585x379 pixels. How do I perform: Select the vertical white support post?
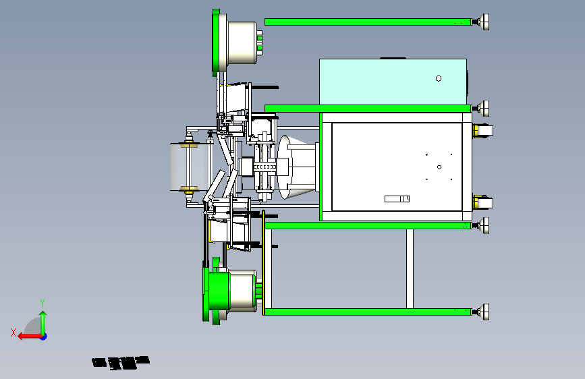[410, 268]
